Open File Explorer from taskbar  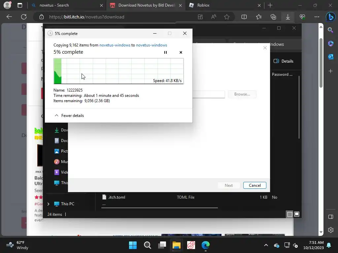click(x=176, y=245)
